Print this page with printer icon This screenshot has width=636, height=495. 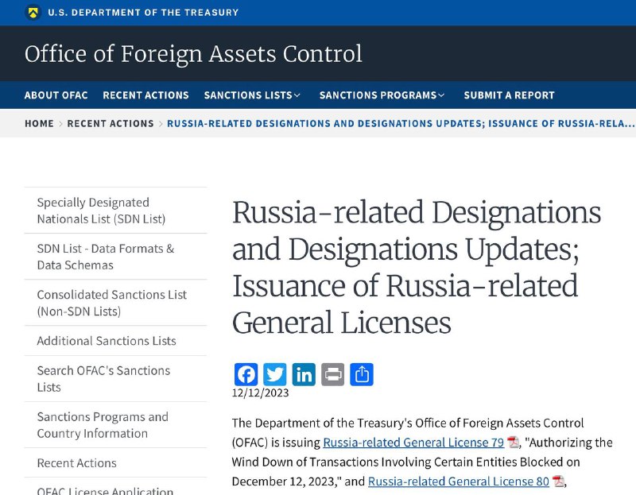[333, 374]
